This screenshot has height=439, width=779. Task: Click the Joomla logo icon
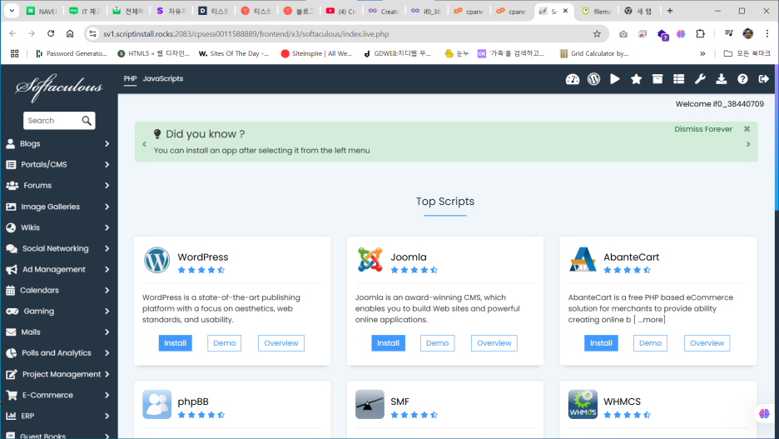click(x=370, y=260)
